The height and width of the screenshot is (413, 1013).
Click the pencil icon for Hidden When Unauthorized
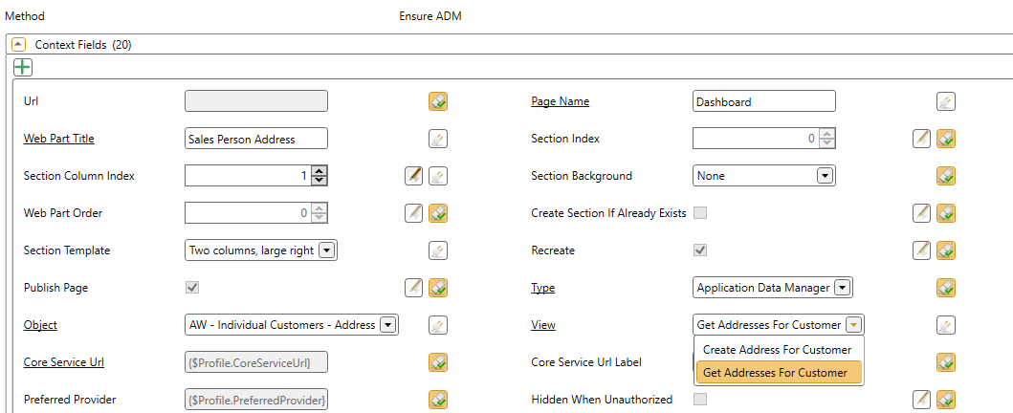pyautogui.click(x=922, y=400)
